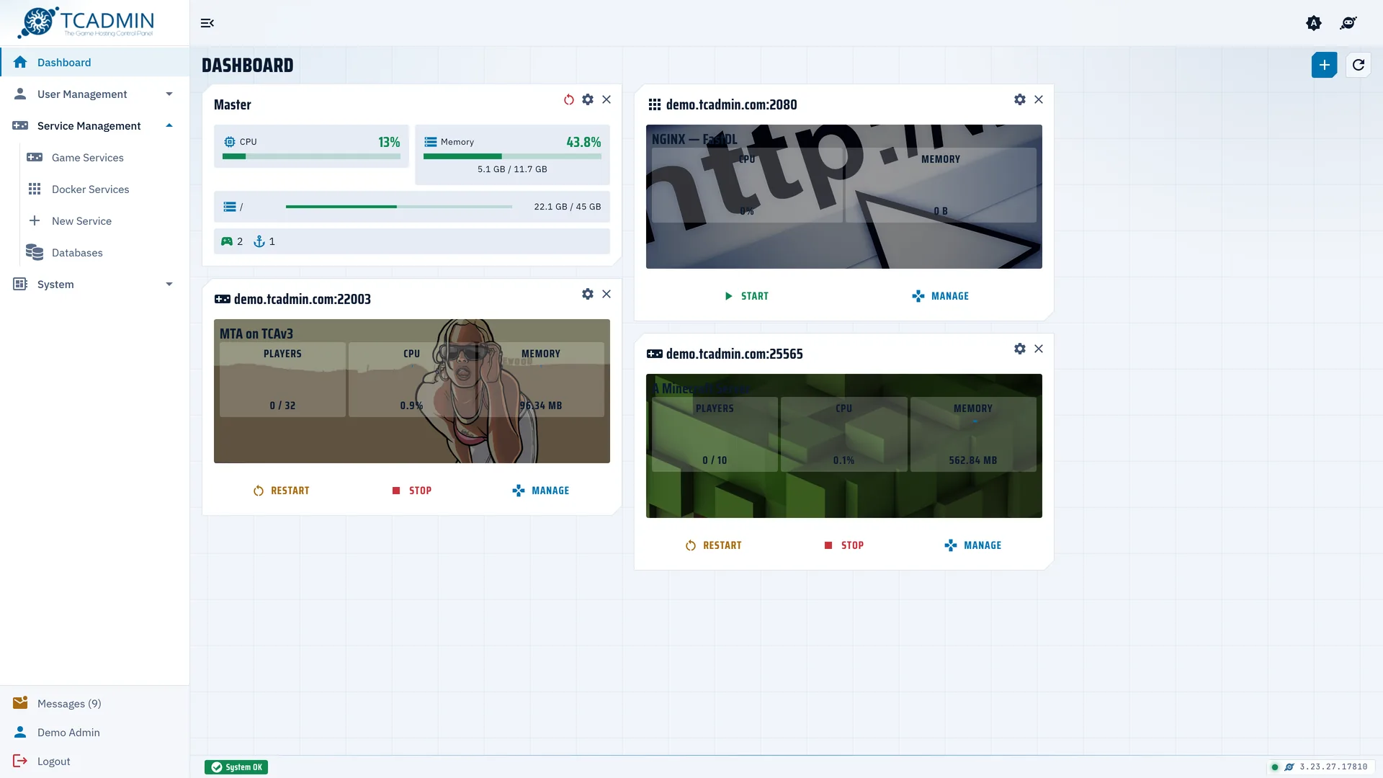Image resolution: width=1383 pixels, height=778 pixels.
Task: Stop the MTA on TCAv3 server
Action: 411,491
